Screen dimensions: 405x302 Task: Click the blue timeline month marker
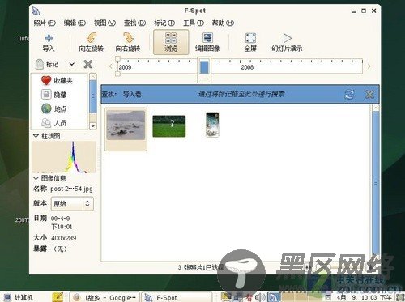click(x=204, y=67)
